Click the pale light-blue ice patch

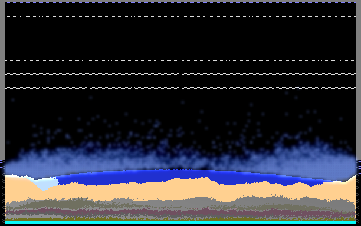[x=46, y=183]
